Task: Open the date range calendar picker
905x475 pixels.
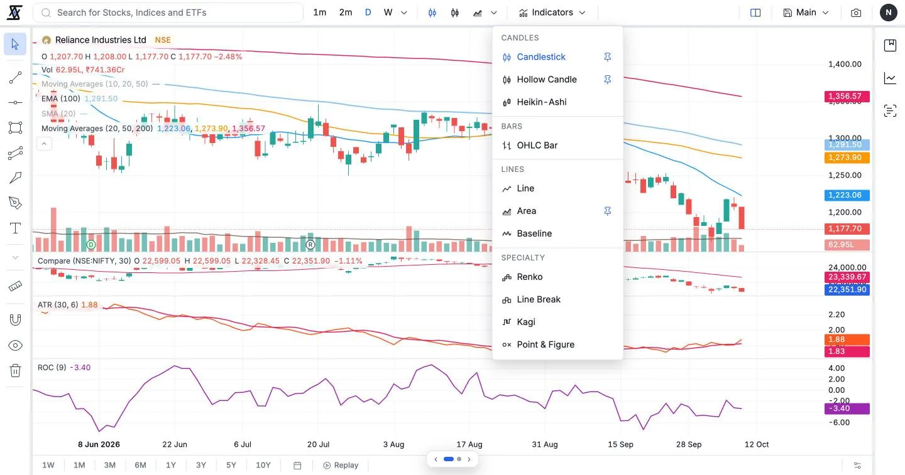Action: [x=298, y=466]
